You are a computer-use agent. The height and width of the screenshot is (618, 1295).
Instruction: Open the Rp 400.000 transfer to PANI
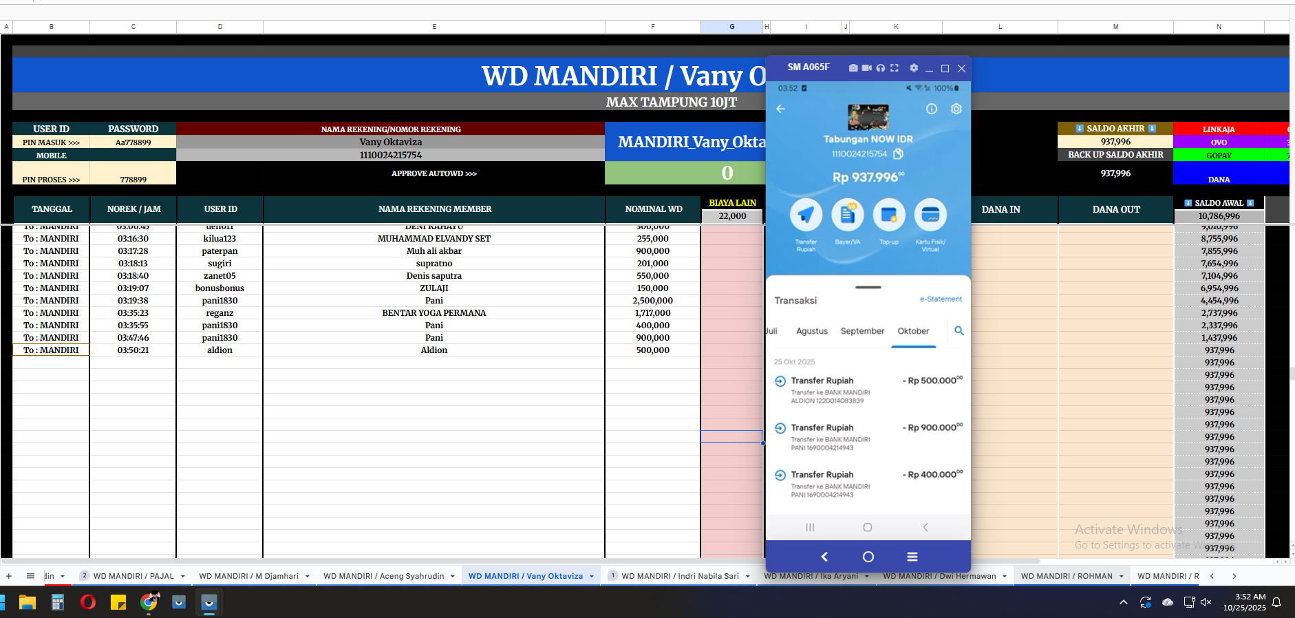(868, 484)
